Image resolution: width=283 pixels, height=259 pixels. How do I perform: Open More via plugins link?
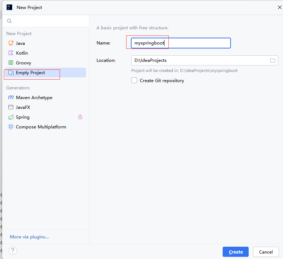tap(29, 237)
